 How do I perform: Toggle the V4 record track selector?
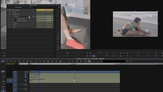click(x=15, y=72)
